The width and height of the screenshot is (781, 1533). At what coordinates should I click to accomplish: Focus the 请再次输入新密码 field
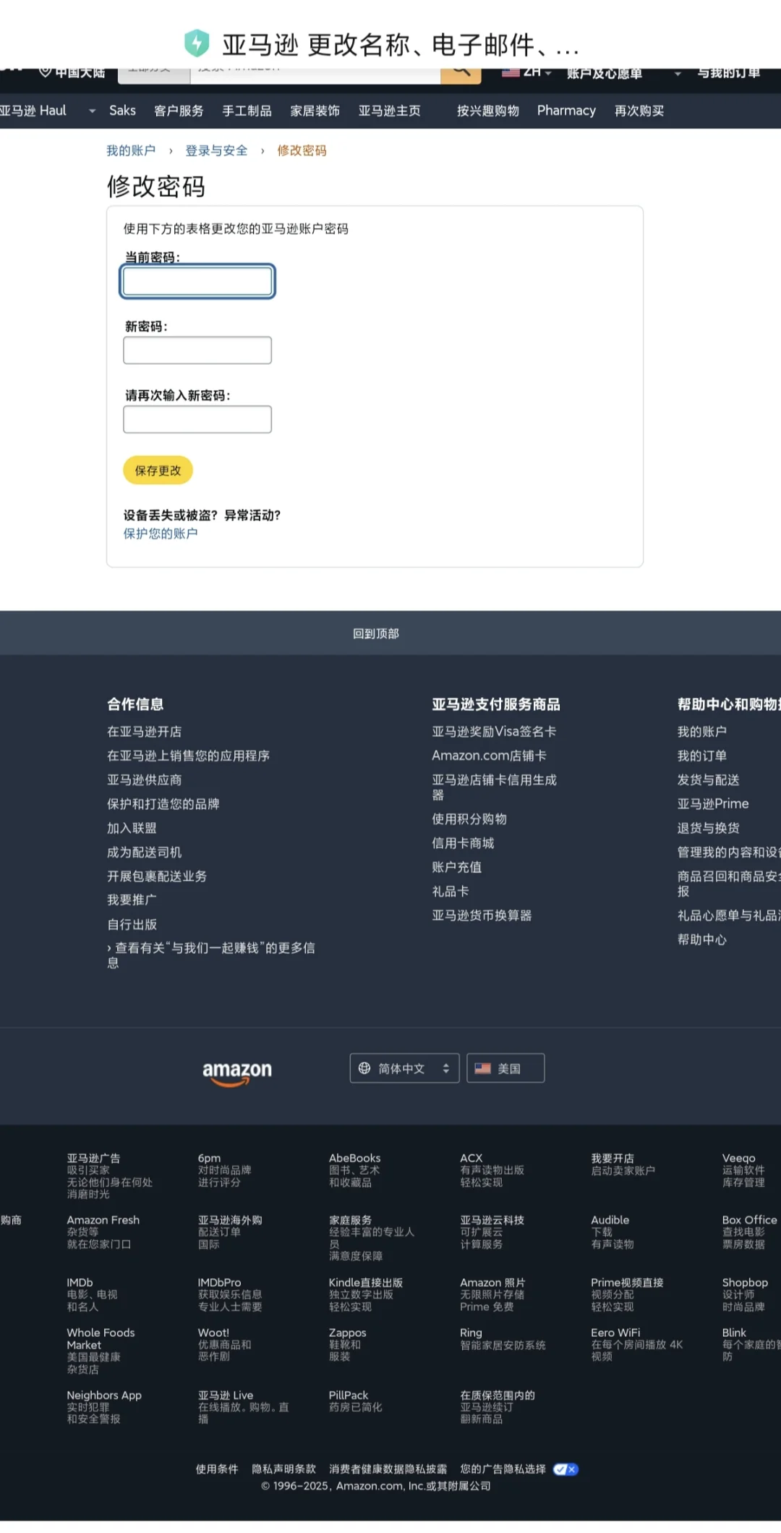point(197,419)
